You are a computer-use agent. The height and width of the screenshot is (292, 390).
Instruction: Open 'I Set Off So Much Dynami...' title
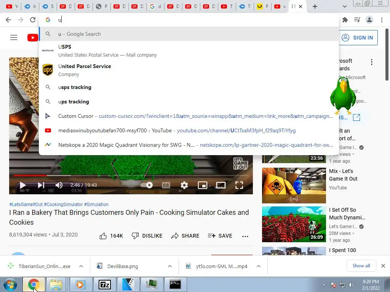pyautogui.click(x=347, y=214)
